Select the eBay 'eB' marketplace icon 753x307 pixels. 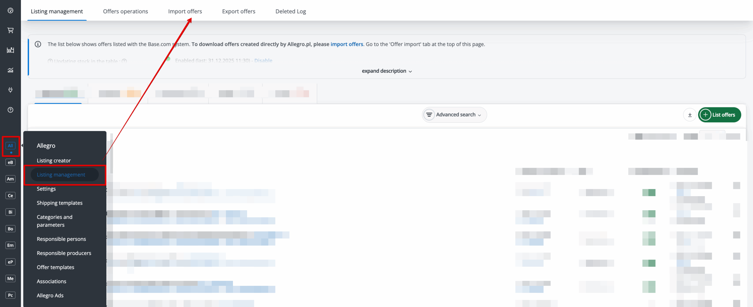(x=10, y=162)
